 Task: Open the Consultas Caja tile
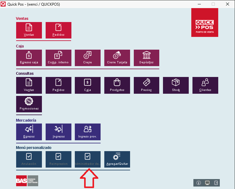[88, 85]
